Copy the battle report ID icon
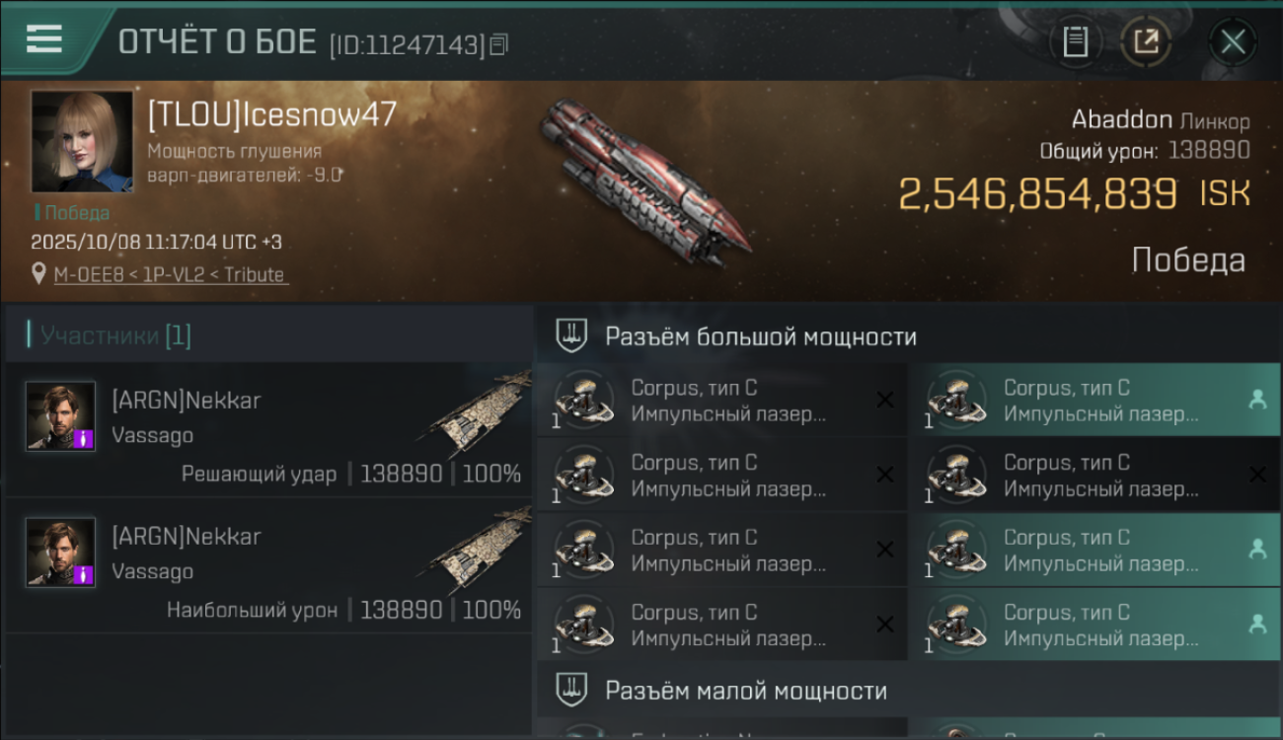Viewport: 1283px width, 740px height. pyautogui.click(x=498, y=43)
